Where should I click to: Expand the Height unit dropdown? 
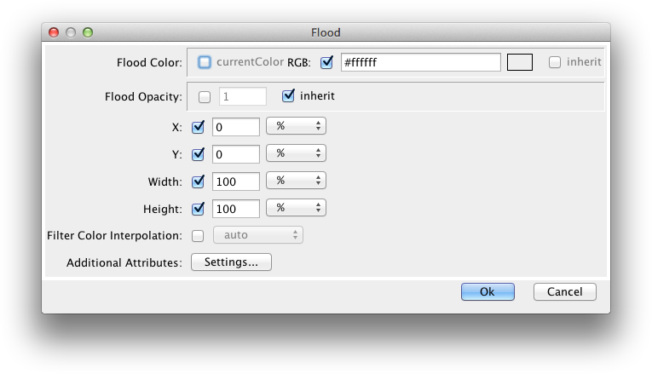[297, 208]
